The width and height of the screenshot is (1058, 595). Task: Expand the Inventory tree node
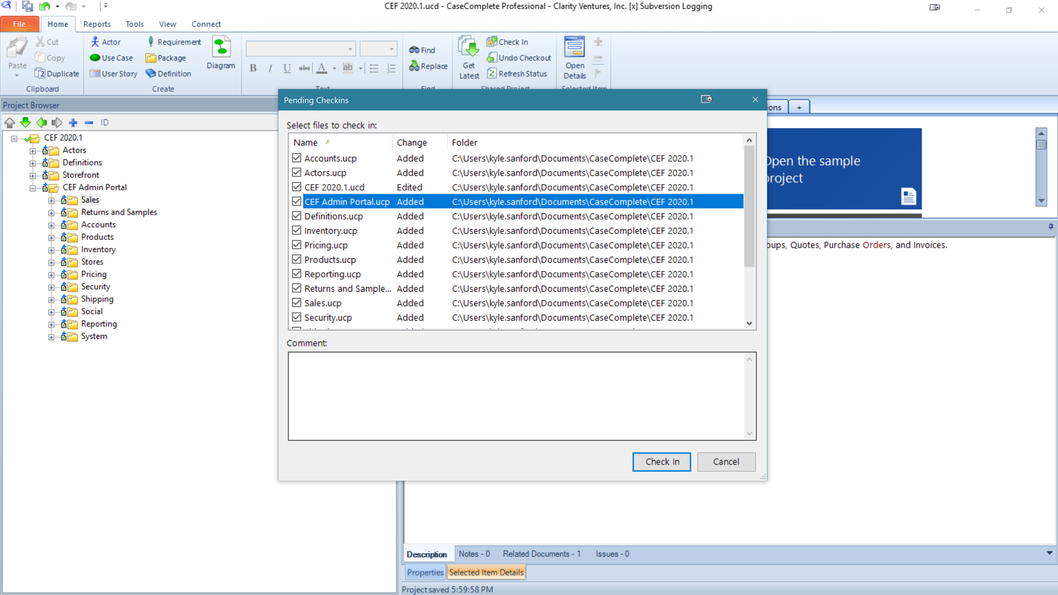tap(51, 250)
